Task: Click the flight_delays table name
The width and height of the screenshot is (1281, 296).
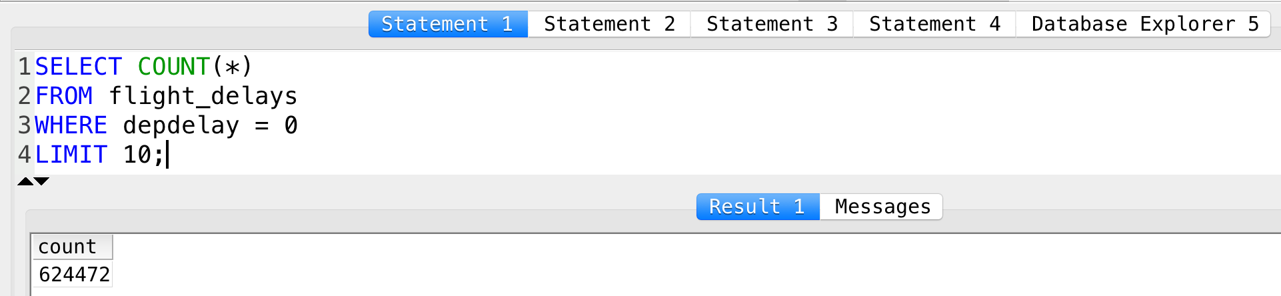Action: pos(203,96)
